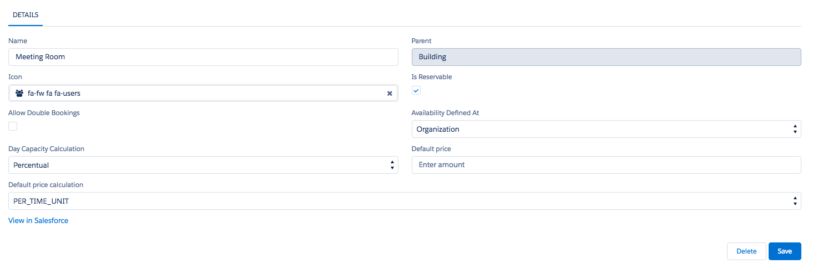Clear the selected fa-users icon value
Viewport: 813px width, 269px height.
coord(390,94)
